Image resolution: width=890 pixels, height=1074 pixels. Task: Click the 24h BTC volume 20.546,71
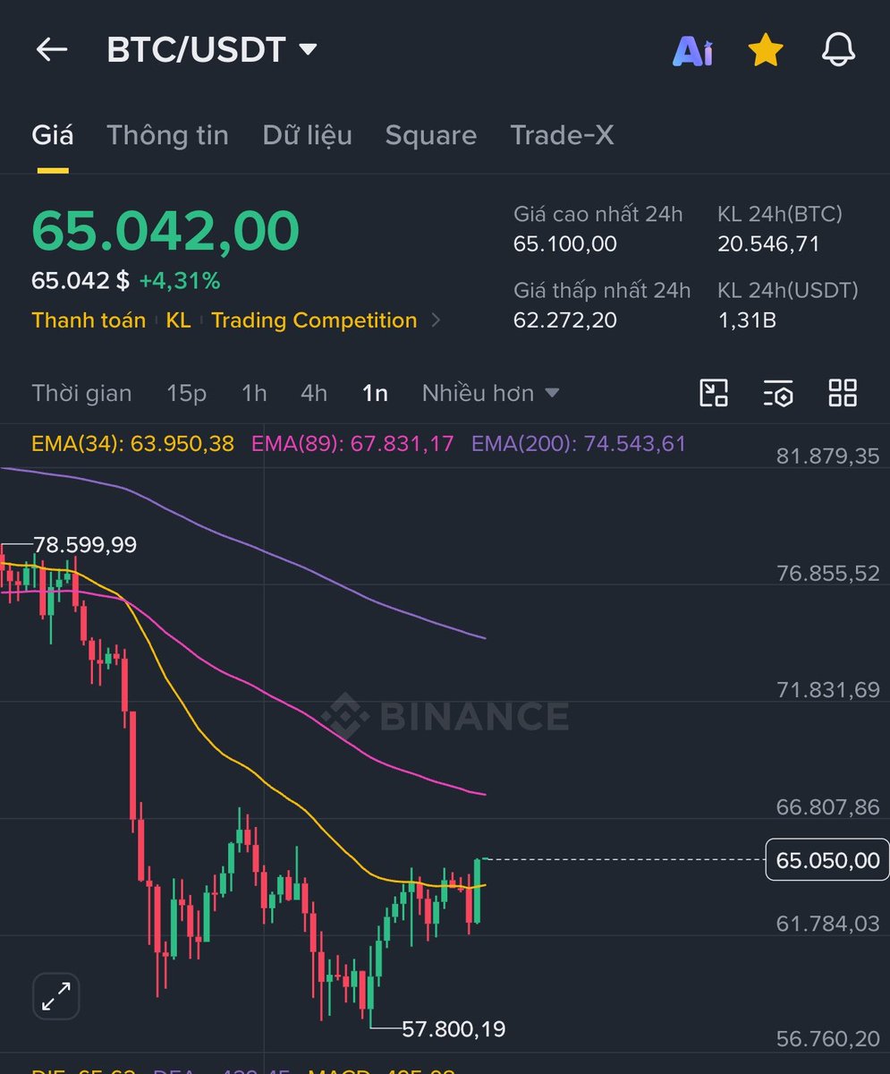click(x=768, y=244)
